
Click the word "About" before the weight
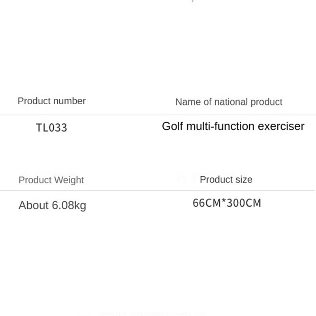pos(34,205)
